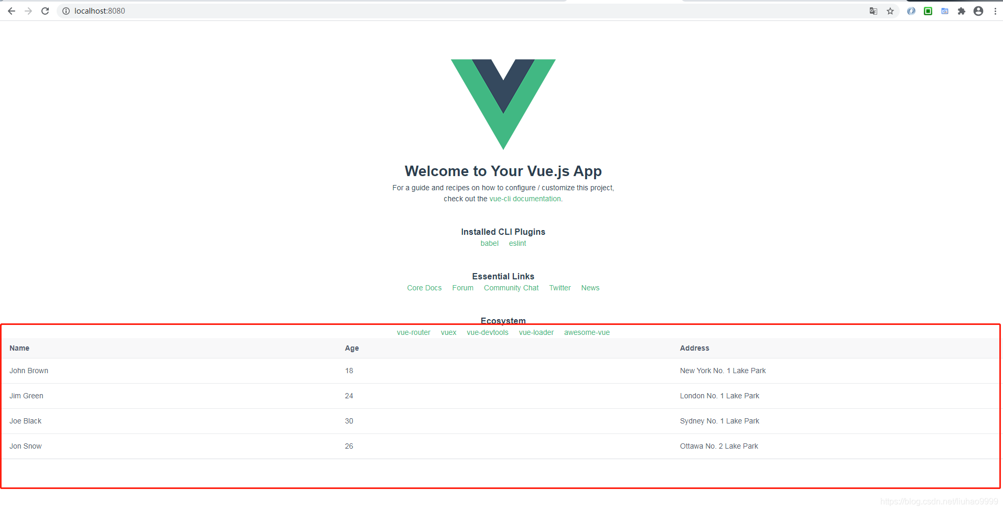
Task: Open the Extensions puzzle icon
Action: (x=962, y=11)
